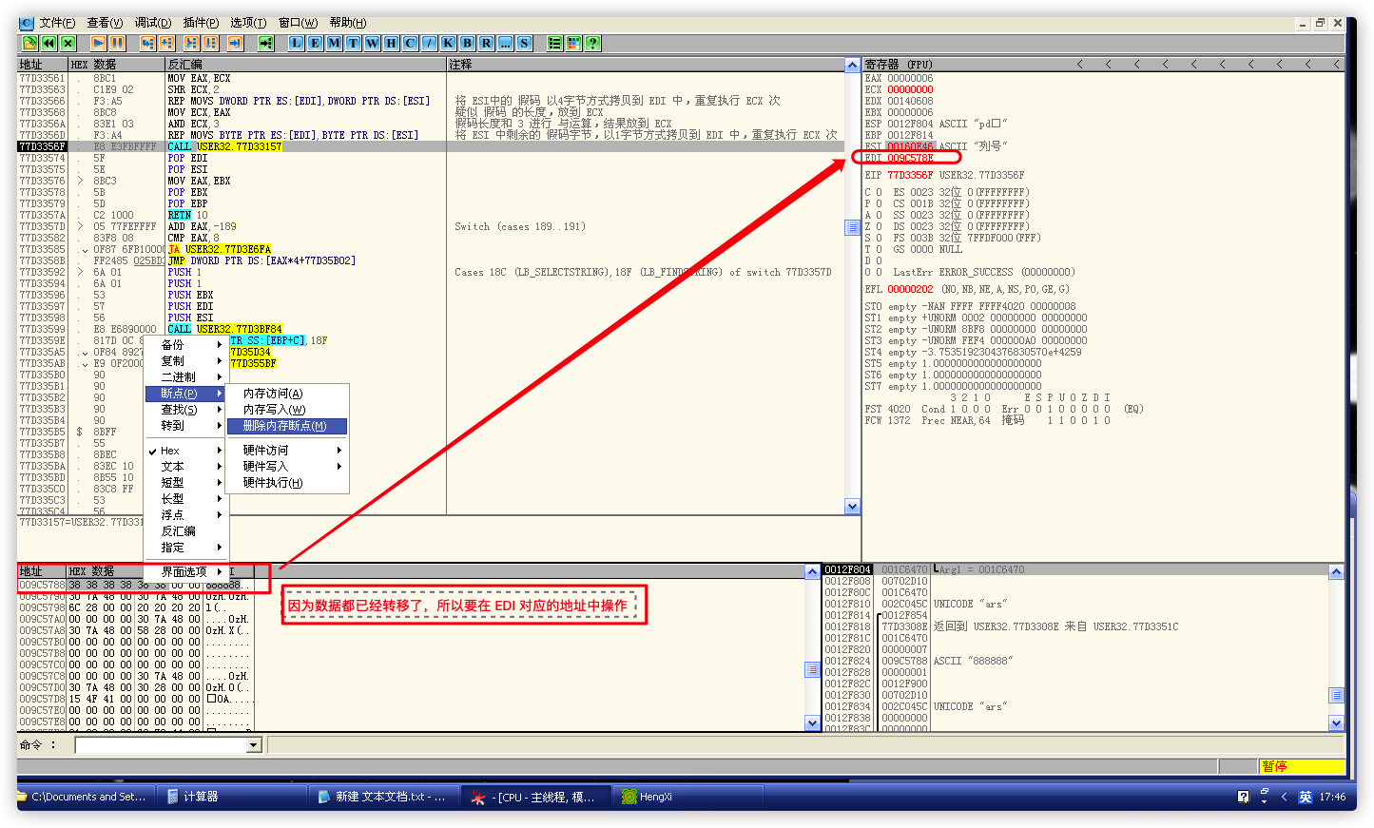
Task: Open the Log 'L' window button
Action: (x=296, y=43)
